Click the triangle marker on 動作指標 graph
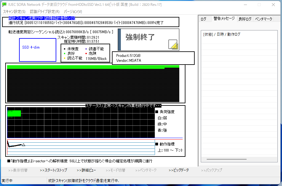This screenshot has width=282, height=186. tap(23, 144)
